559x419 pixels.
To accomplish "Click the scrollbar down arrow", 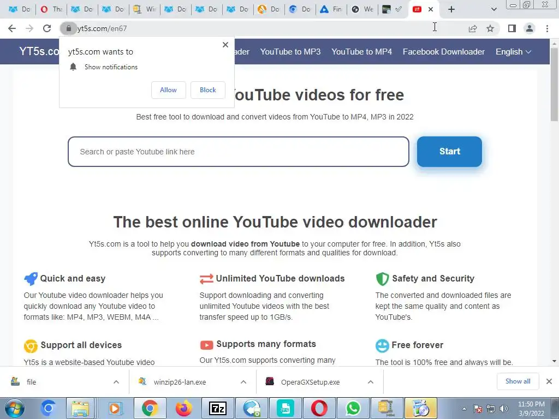I will pos(554,361).
